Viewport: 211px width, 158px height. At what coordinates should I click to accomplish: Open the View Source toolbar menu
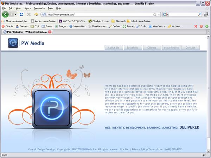click(x=158, y=26)
